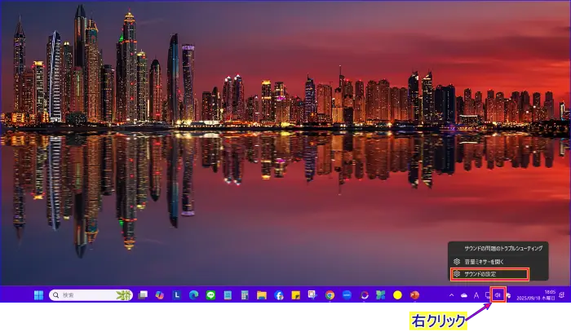The width and height of the screenshot is (571, 332).
Task: Launch Microsoft Edge from the taskbar
Action: pos(194,295)
